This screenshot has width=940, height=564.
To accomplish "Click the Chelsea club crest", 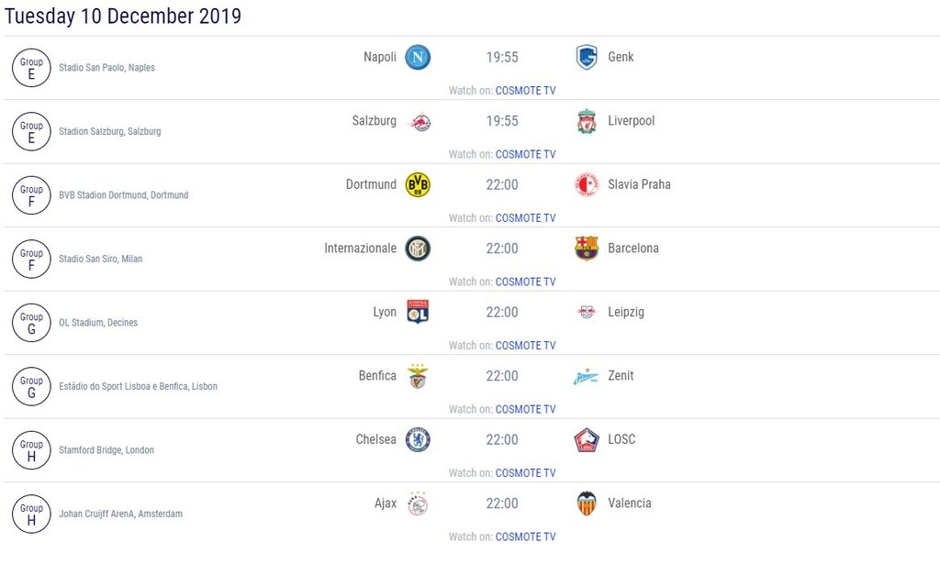I will 418,440.
